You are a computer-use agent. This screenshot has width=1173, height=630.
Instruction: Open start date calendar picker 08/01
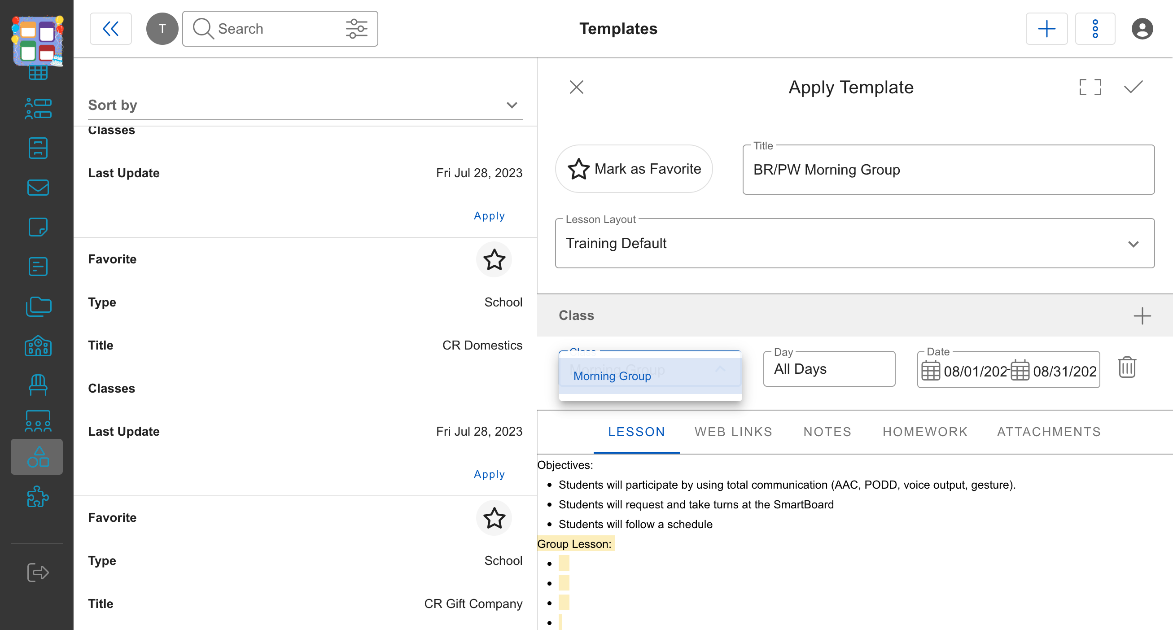[930, 371]
